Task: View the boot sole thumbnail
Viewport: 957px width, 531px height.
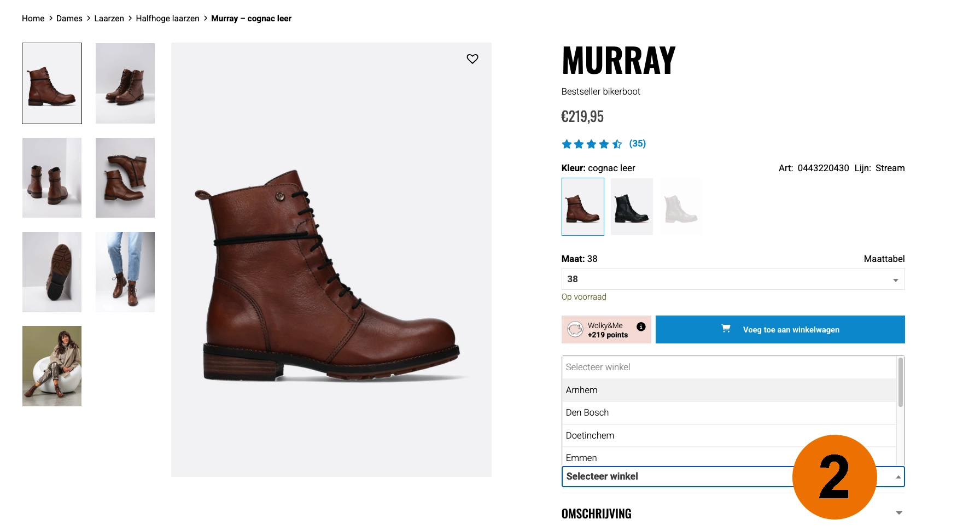Action: point(52,272)
